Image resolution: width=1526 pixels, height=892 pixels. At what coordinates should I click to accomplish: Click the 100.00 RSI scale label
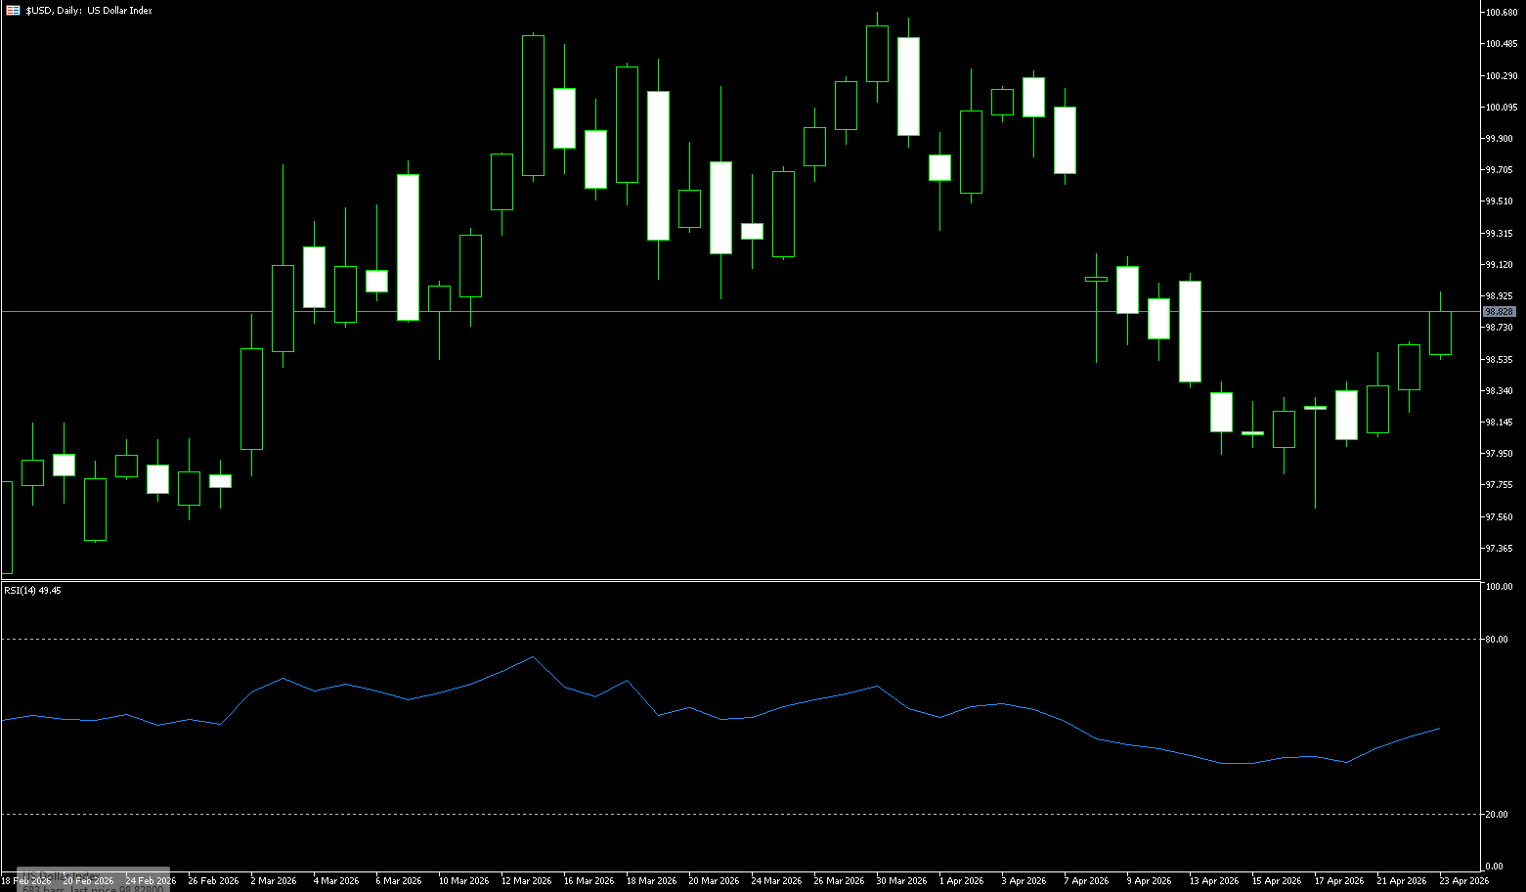pos(1498,587)
